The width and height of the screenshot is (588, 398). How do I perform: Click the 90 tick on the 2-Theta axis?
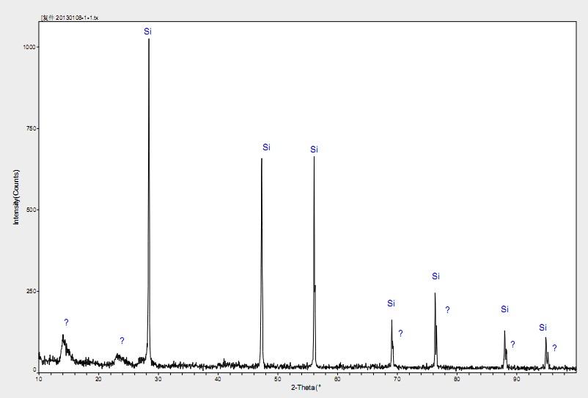coord(516,379)
